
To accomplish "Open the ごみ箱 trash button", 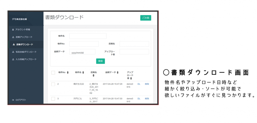I will (145, 18).
